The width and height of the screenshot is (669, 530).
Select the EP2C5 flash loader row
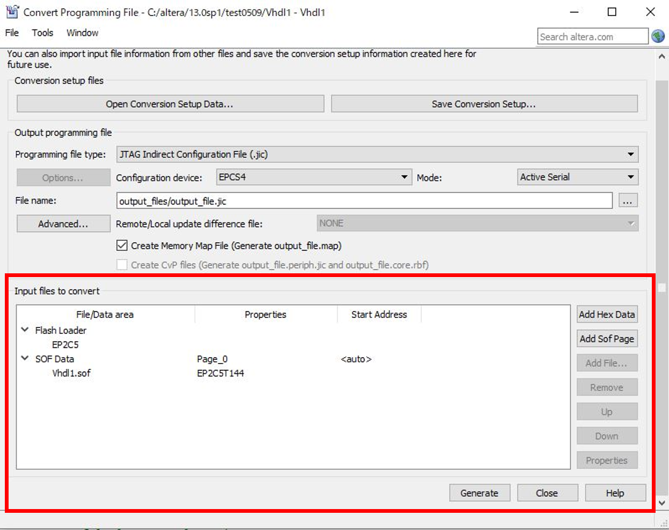pos(66,344)
